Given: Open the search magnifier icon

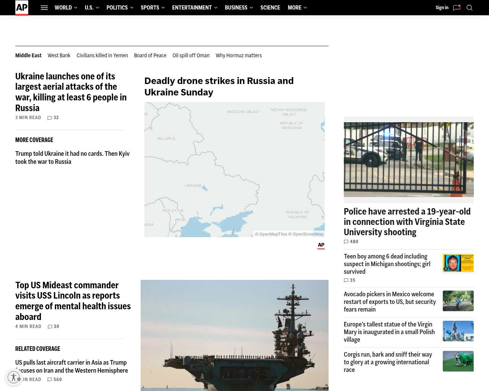Looking at the screenshot, I should (x=470, y=8).
